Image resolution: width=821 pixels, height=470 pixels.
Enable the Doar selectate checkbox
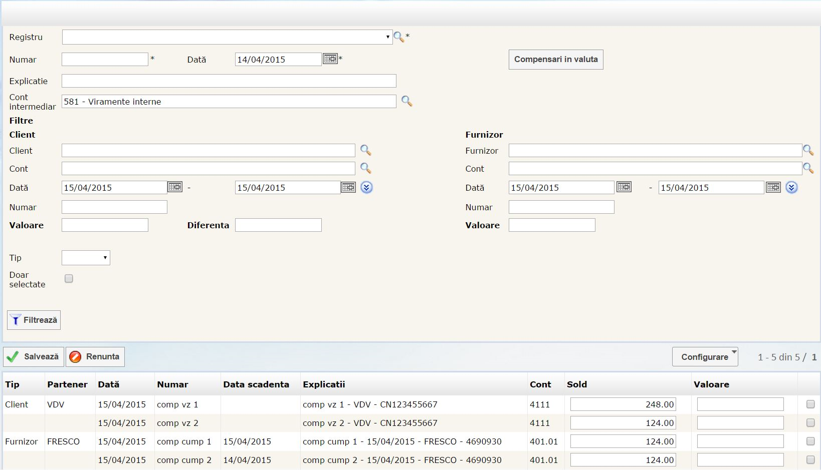(69, 278)
